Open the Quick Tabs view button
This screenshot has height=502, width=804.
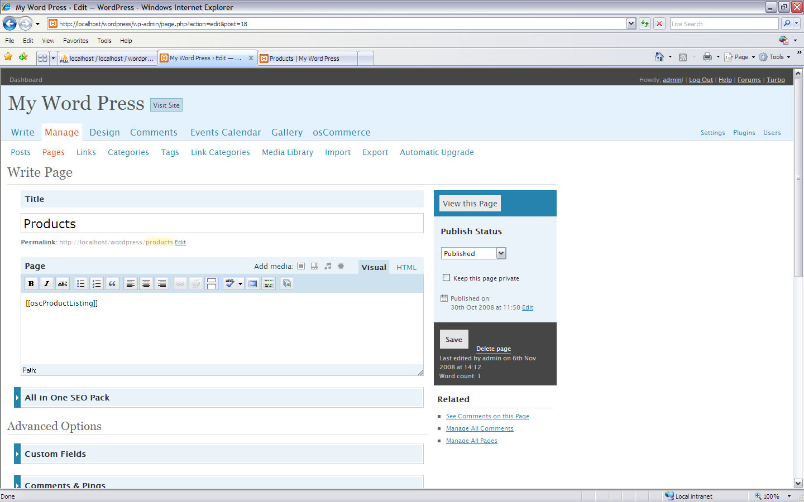[42, 58]
